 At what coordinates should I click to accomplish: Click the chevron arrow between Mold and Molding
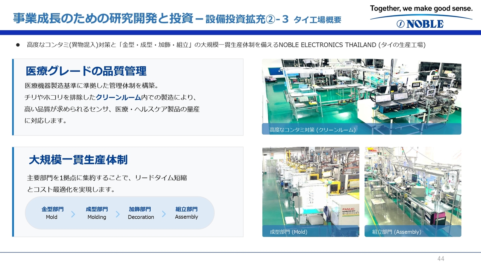click(x=73, y=214)
